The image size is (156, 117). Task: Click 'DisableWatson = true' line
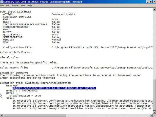pyautogui.click(x=25, y=96)
